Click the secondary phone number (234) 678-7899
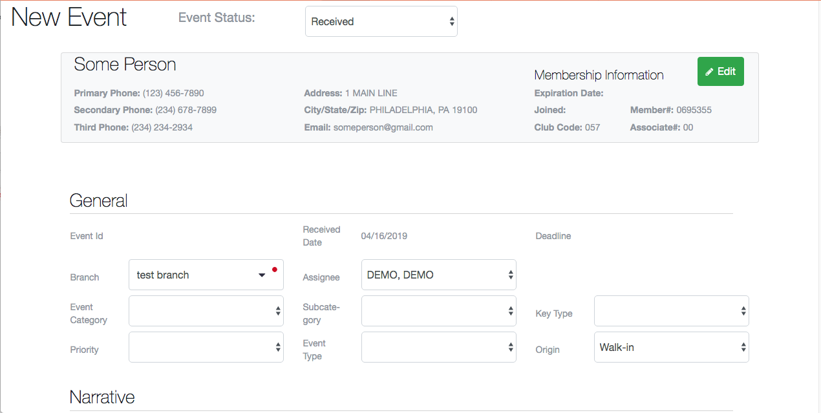Image resolution: width=821 pixels, height=413 pixels. (186, 110)
